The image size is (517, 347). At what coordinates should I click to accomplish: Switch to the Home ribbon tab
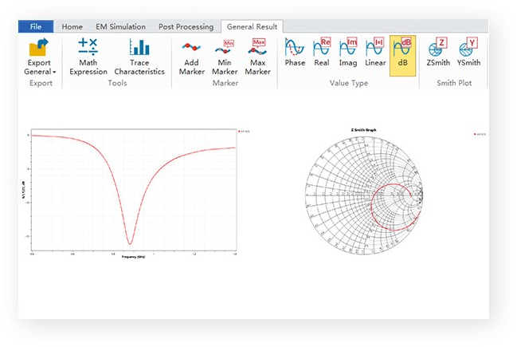point(72,27)
